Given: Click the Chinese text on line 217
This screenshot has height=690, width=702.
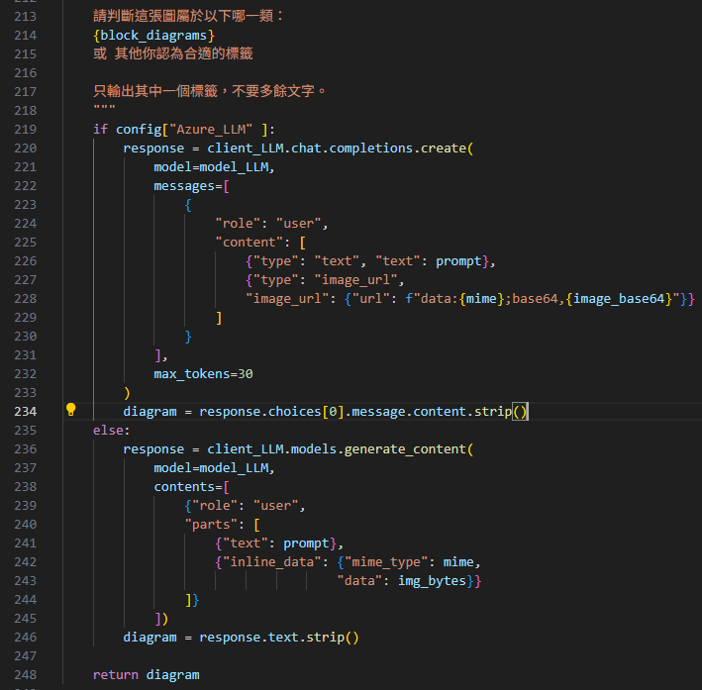Looking at the screenshot, I should [x=210, y=92].
